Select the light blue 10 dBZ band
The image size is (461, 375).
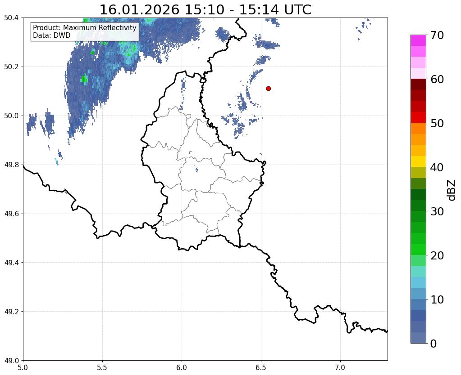(418, 294)
